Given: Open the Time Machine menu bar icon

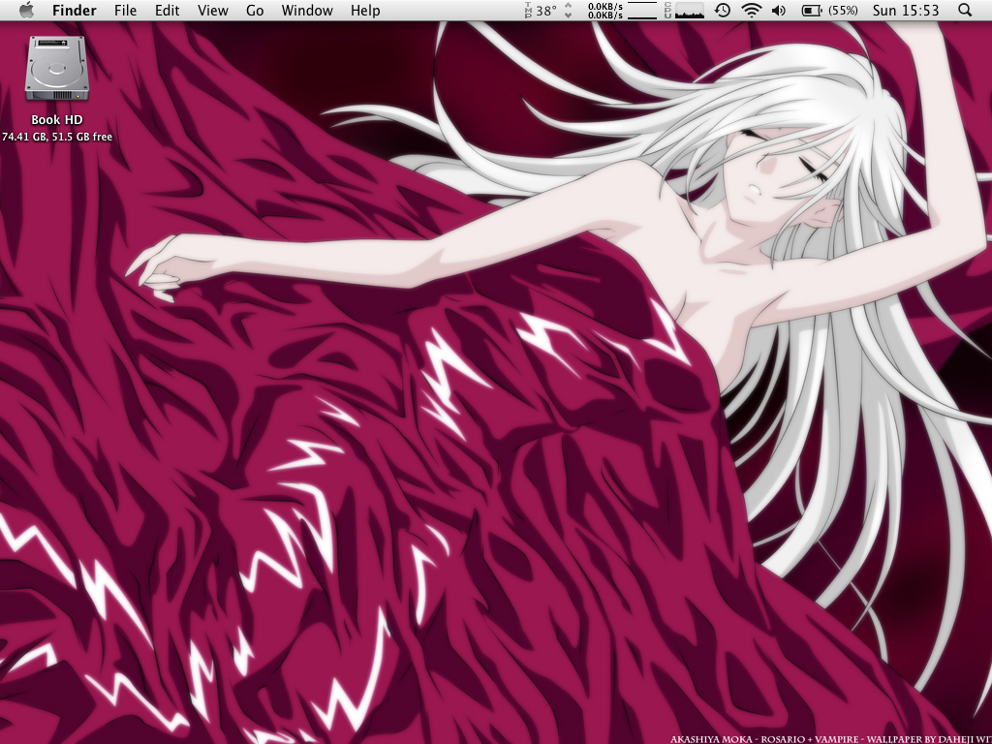Looking at the screenshot, I should point(723,10).
